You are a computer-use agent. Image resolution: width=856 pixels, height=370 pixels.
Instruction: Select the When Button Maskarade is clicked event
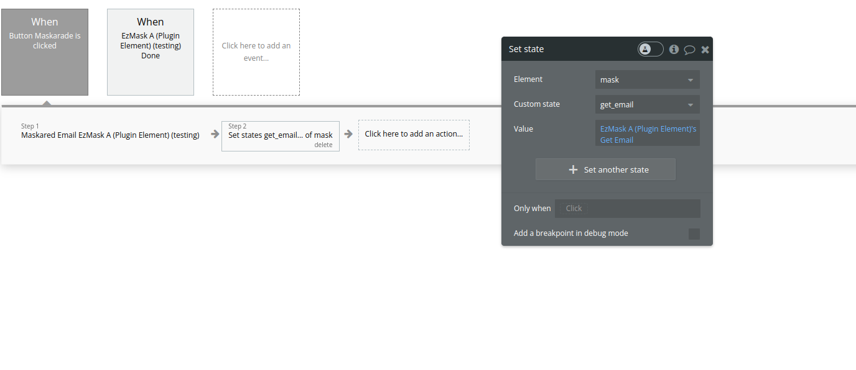(45, 52)
